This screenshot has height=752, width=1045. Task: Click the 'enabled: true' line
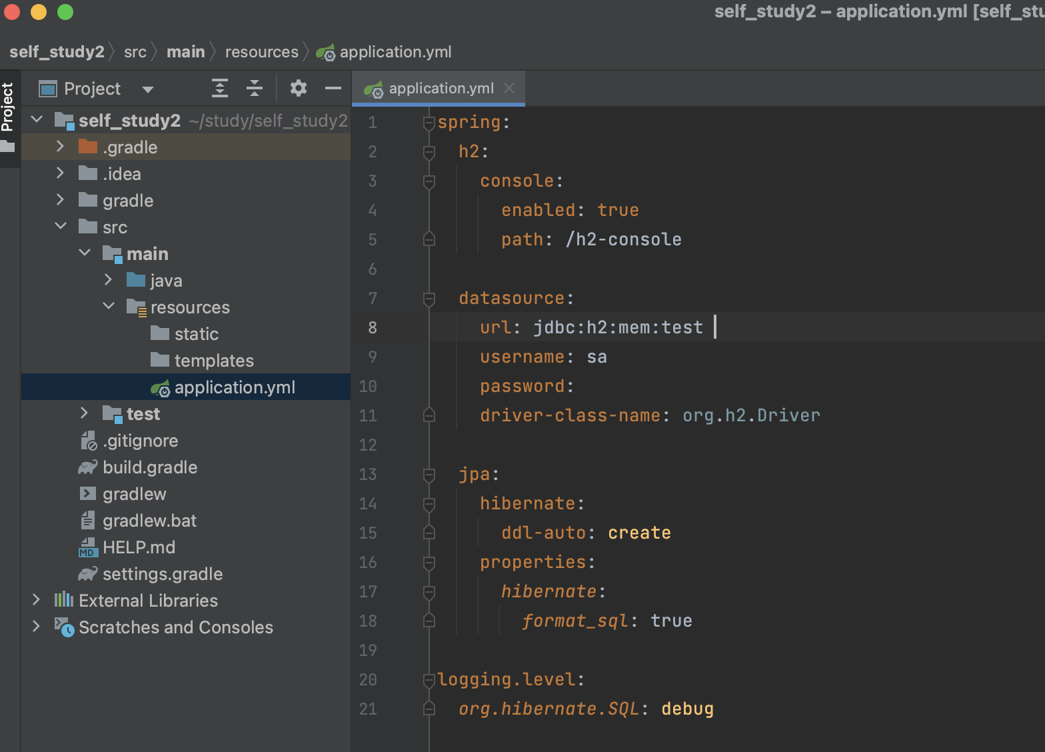tap(570, 210)
